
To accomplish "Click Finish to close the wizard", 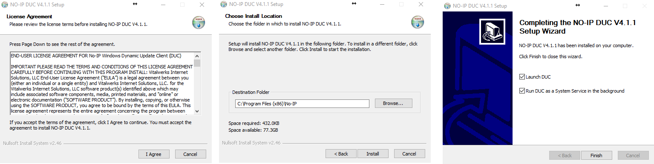I will coord(596,156).
